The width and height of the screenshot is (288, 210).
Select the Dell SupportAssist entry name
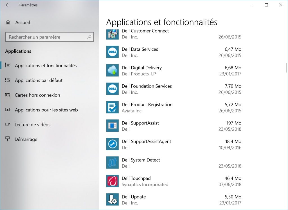pos(140,123)
